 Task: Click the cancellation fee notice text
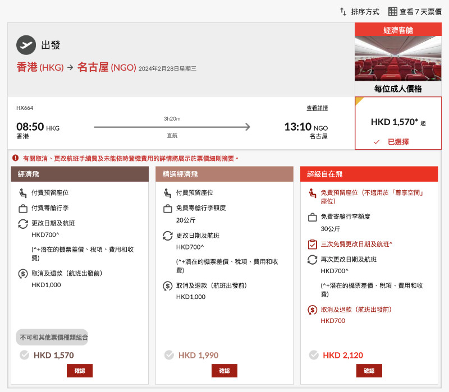131,158
